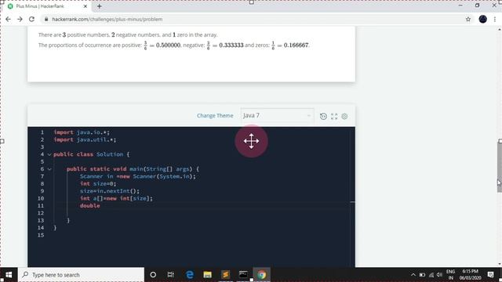Open Chrome's three-dot menu

[x=495, y=19]
